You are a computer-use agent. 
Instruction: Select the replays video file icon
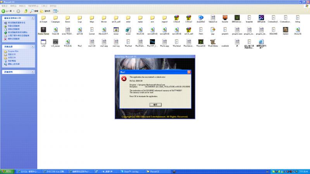[x=286, y=31]
